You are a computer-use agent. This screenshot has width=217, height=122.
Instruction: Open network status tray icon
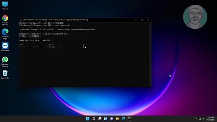coord(200,119)
